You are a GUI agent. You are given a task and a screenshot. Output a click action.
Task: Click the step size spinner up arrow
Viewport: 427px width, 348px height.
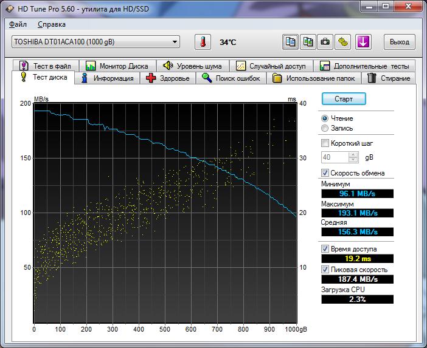[x=353, y=154]
